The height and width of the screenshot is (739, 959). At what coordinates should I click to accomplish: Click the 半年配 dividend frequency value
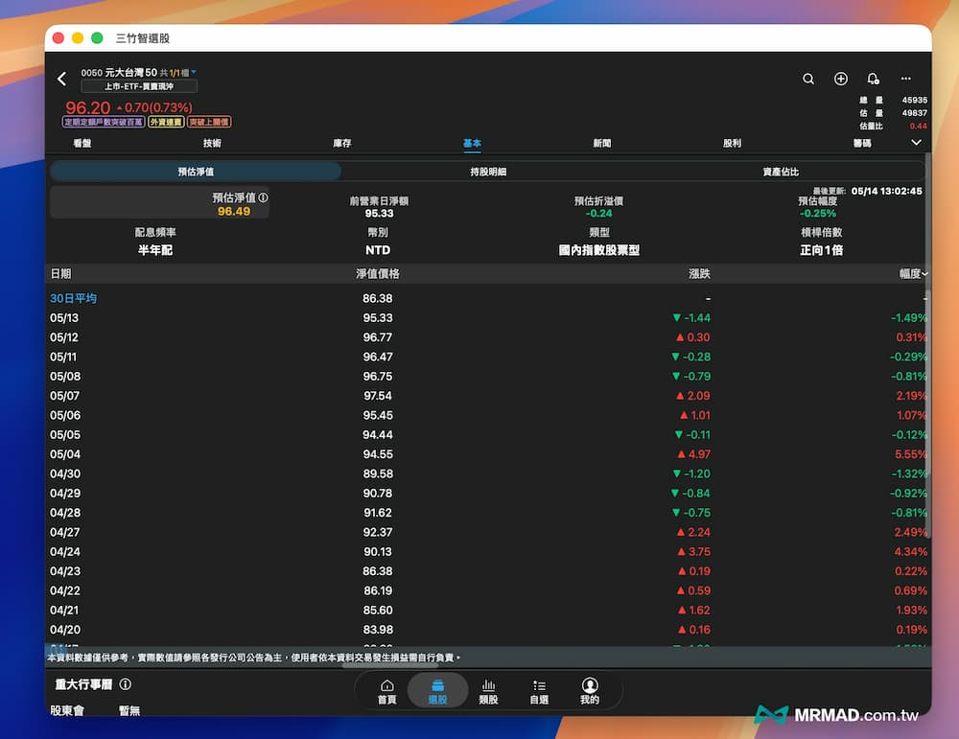(154, 250)
